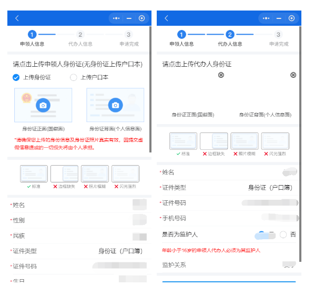Open the 证件类型 selector in agent form
The width and height of the screenshot is (314, 296).
pos(228,188)
